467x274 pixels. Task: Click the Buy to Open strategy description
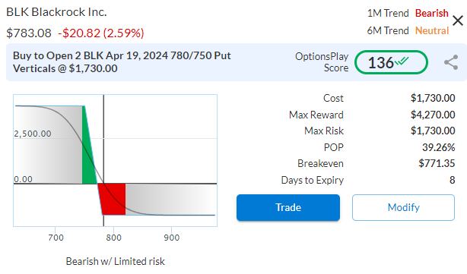coord(122,62)
